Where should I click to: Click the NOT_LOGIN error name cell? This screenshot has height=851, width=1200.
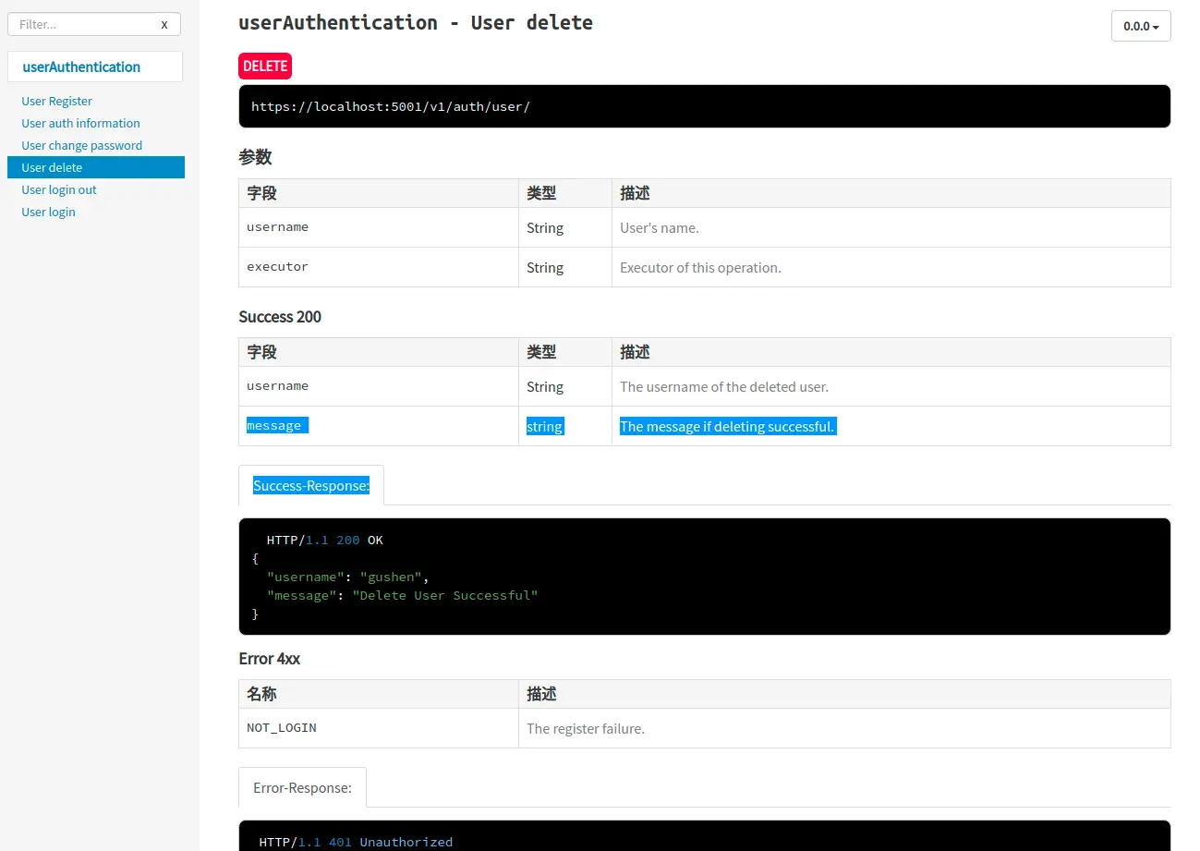click(379, 728)
